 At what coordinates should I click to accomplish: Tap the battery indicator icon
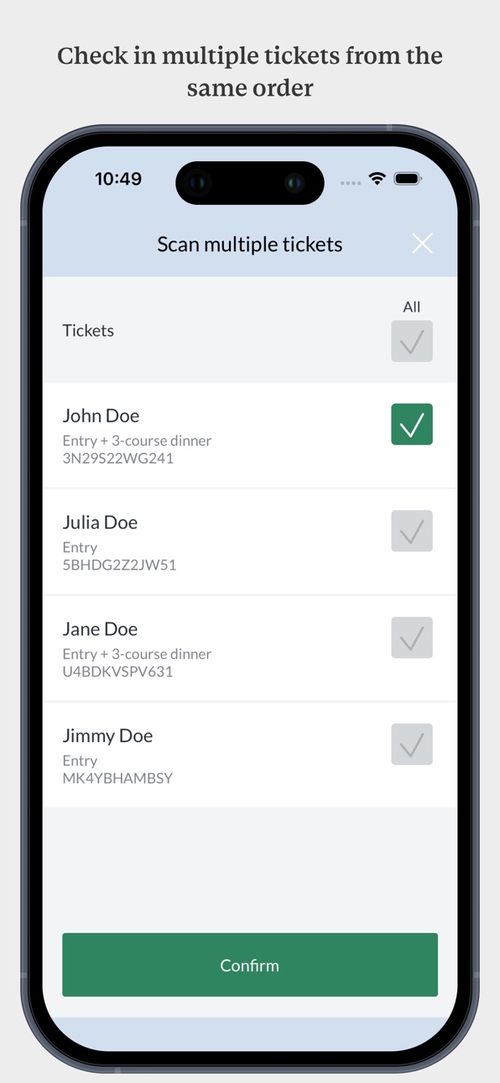tap(408, 179)
